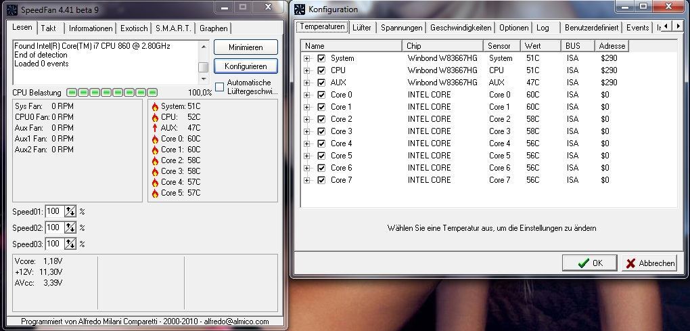Expand the Core 7 tree node

point(306,180)
